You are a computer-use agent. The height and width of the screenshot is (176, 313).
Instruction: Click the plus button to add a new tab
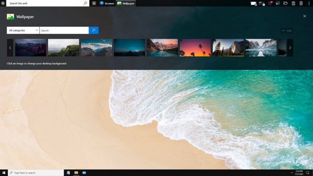(x=94, y=3)
